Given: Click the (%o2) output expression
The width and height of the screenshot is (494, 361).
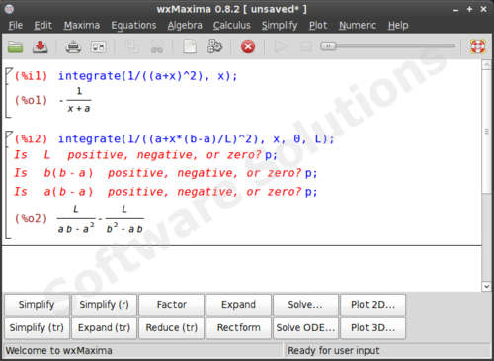Looking at the screenshot, I should pos(101,219).
